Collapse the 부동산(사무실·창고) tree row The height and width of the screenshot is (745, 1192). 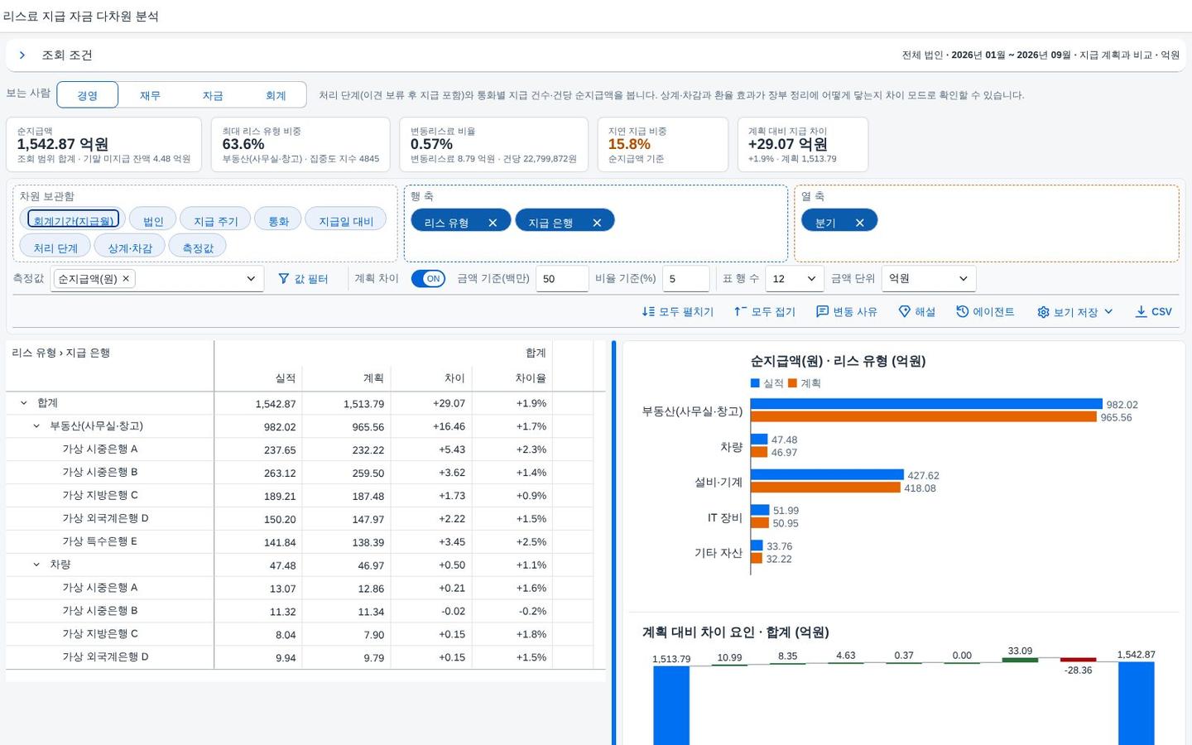click(36, 426)
